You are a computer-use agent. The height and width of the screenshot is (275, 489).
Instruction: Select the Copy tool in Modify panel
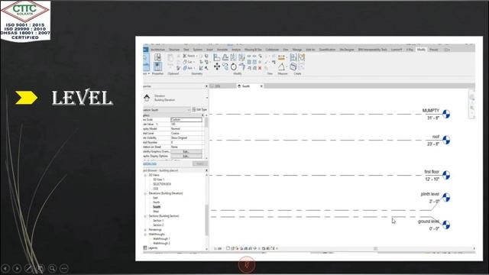pyautogui.click(x=225, y=66)
